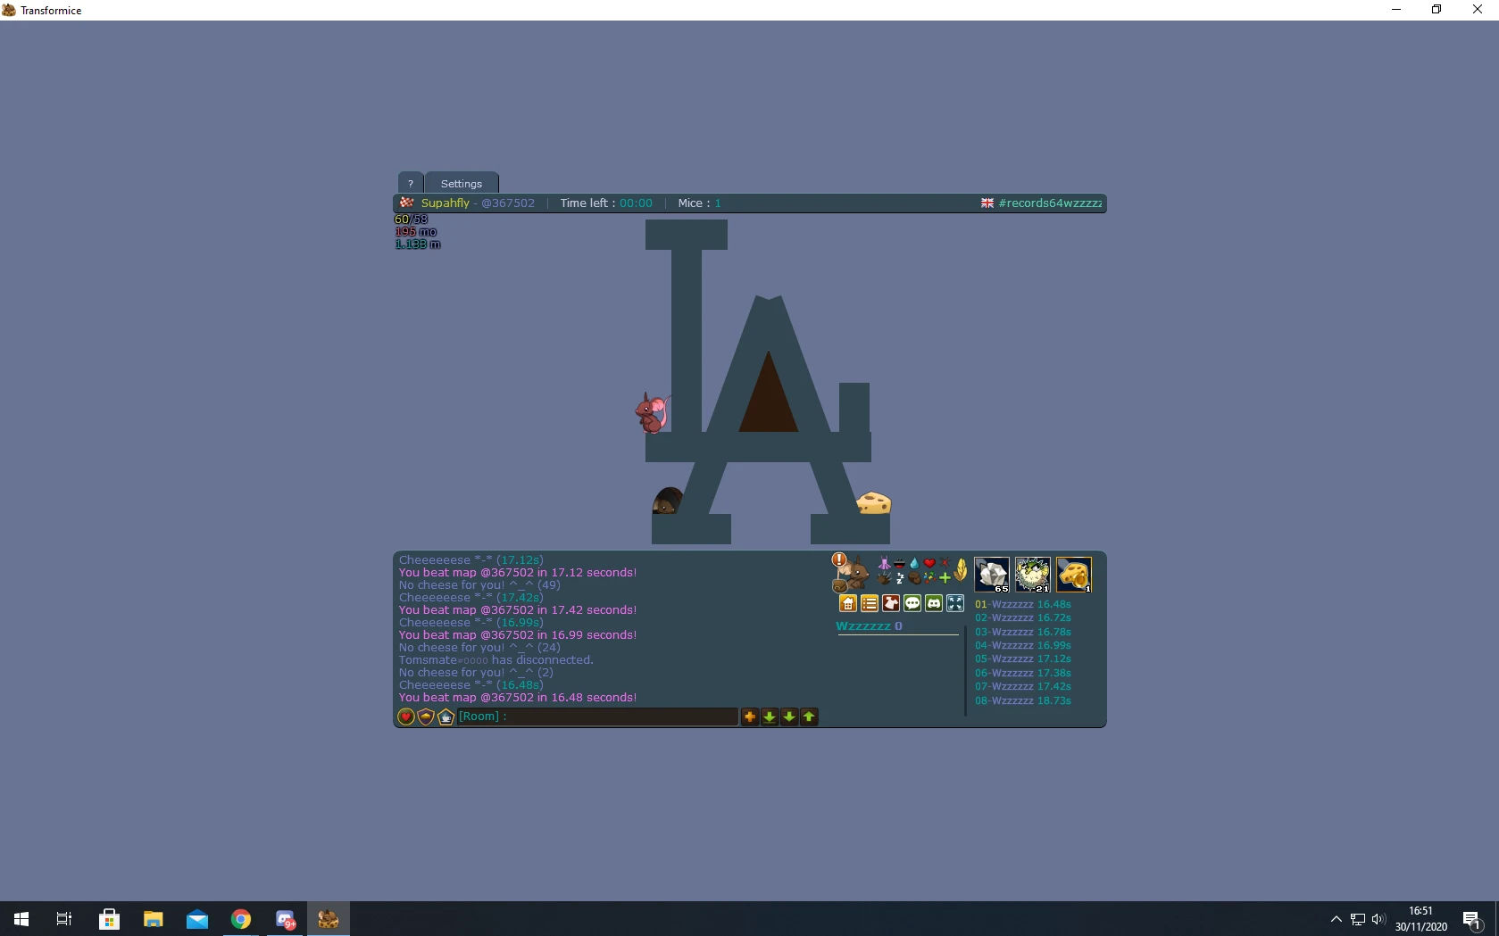Click map author name Supahfly
1499x936 pixels.
(446, 203)
